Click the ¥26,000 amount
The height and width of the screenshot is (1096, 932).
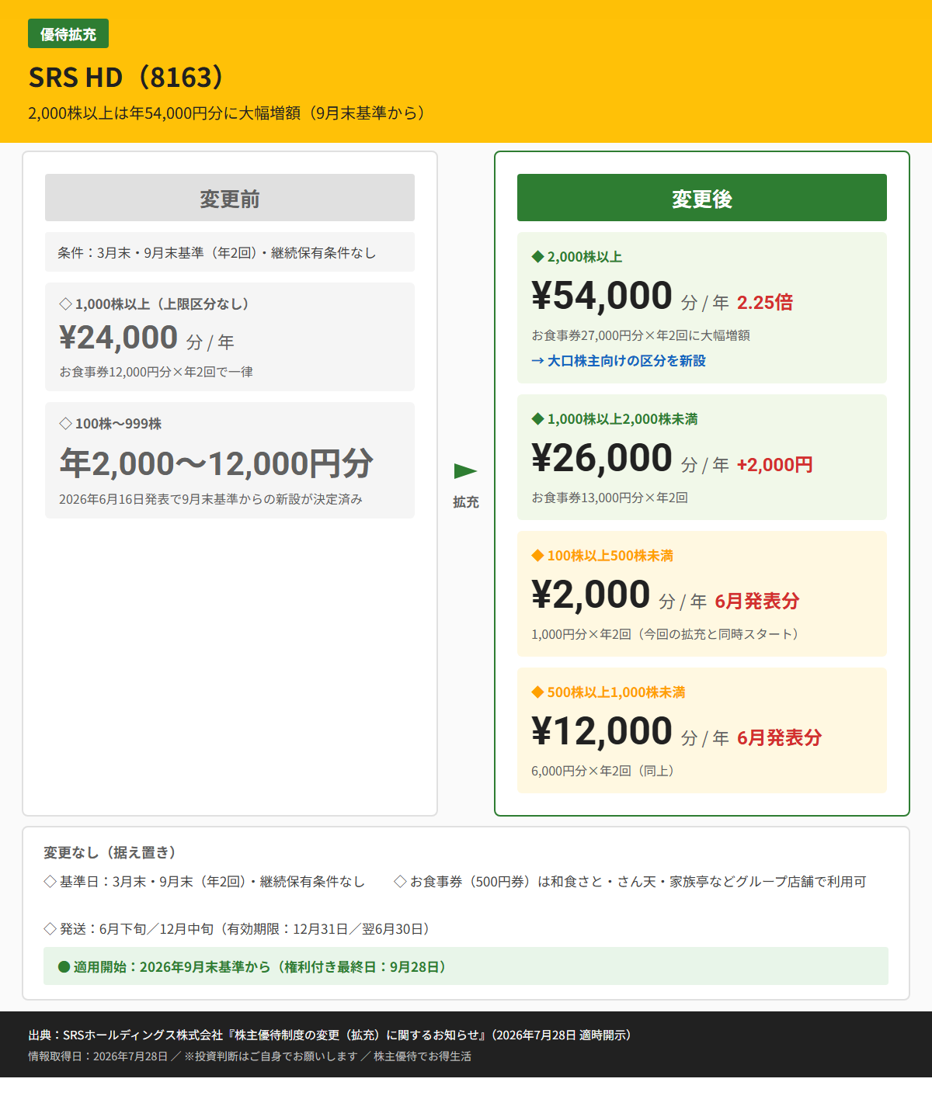pyautogui.click(x=602, y=458)
